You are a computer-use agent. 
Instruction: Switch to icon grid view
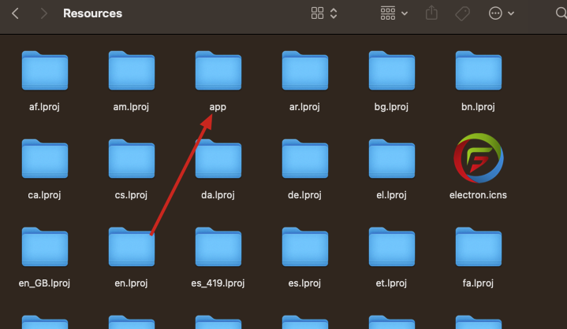click(317, 13)
